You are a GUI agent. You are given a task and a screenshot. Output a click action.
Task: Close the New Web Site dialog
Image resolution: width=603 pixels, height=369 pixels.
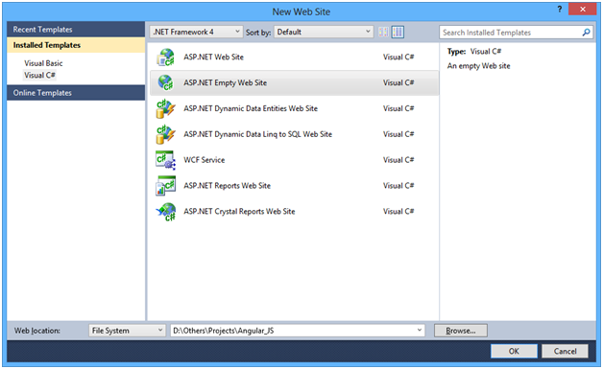582,10
